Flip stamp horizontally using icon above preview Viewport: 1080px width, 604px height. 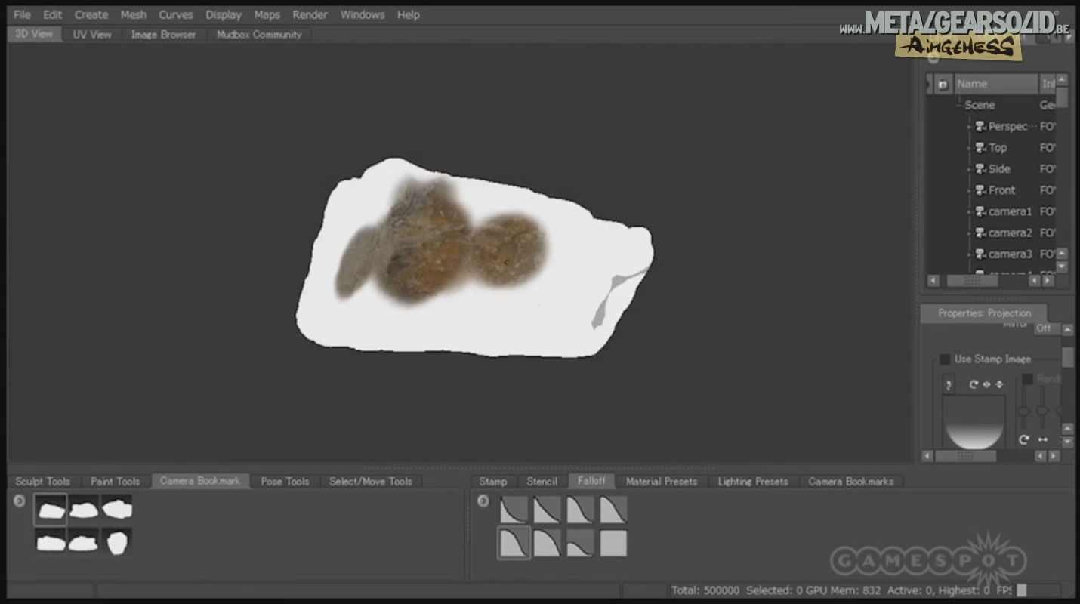[986, 384]
